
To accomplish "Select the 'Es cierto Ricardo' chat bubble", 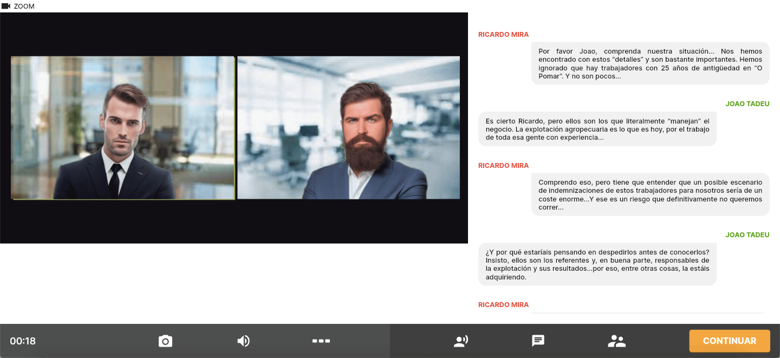I will click(597, 129).
